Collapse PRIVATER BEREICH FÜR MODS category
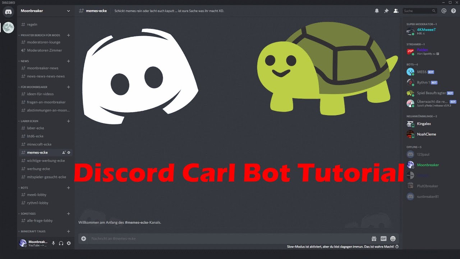This screenshot has height=259, width=460. pos(40,35)
